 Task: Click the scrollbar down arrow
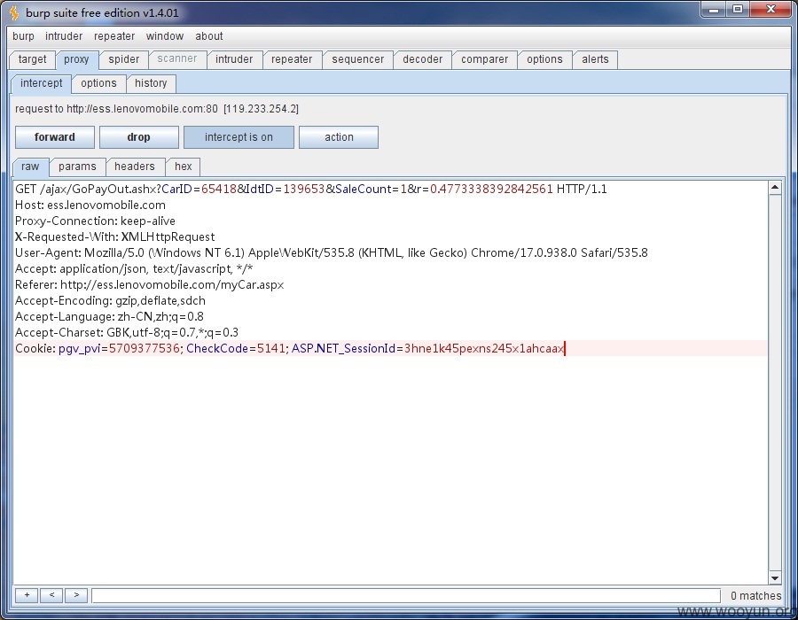[775, 577]
